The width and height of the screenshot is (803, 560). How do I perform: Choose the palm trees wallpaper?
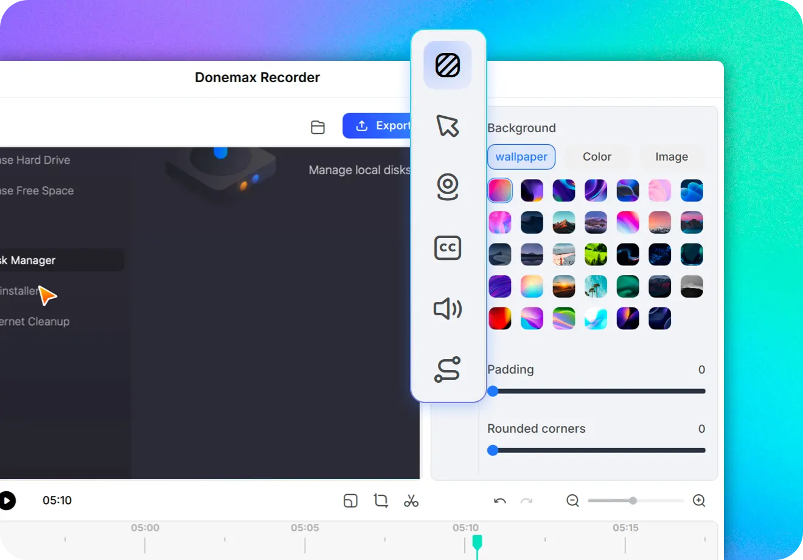[x=596, y=286]
